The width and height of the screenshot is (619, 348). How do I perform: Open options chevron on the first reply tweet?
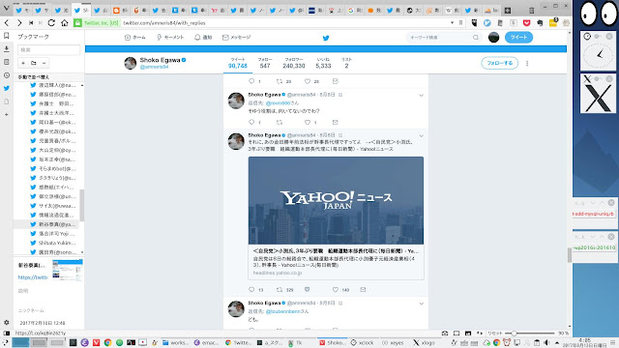(x=422, y=96)
